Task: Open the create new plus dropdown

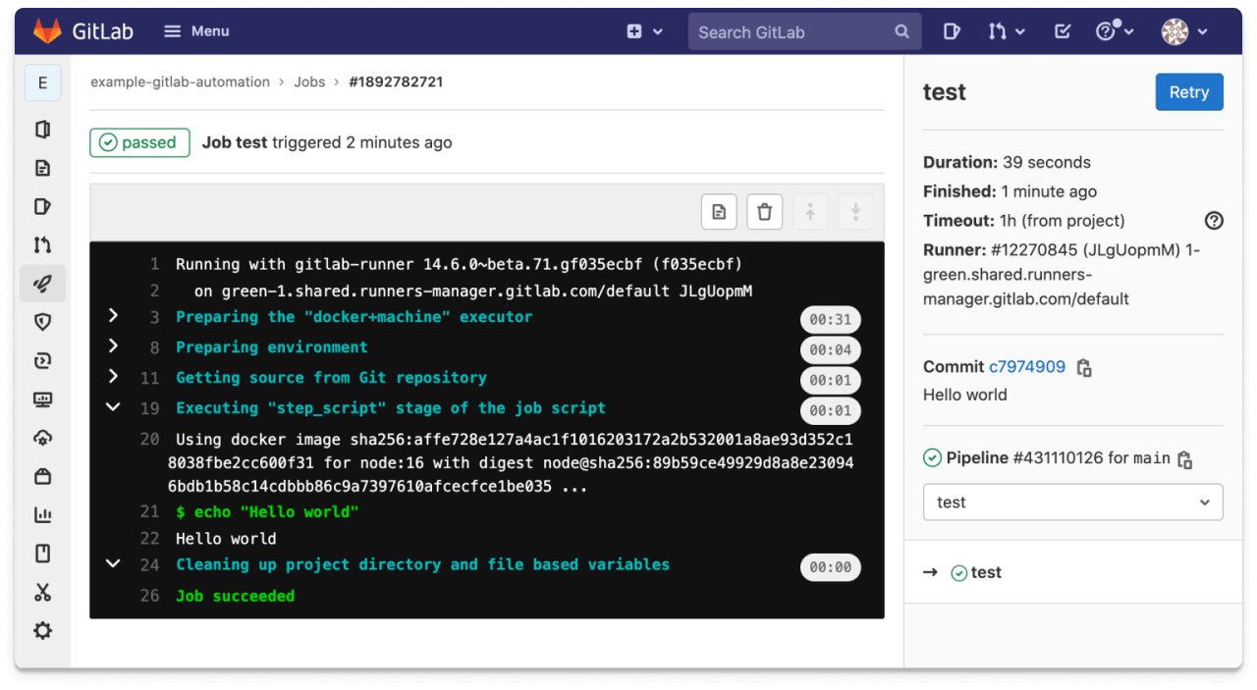Action: tap(644, 31)
